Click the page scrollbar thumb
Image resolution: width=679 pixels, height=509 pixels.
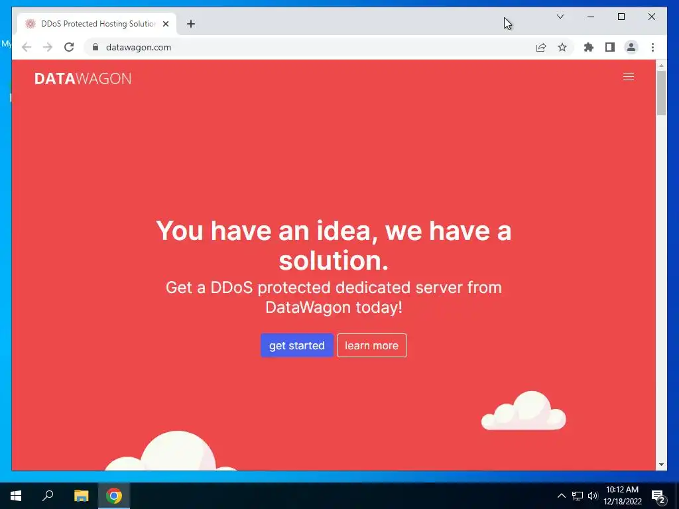click(x=661, y=93)
